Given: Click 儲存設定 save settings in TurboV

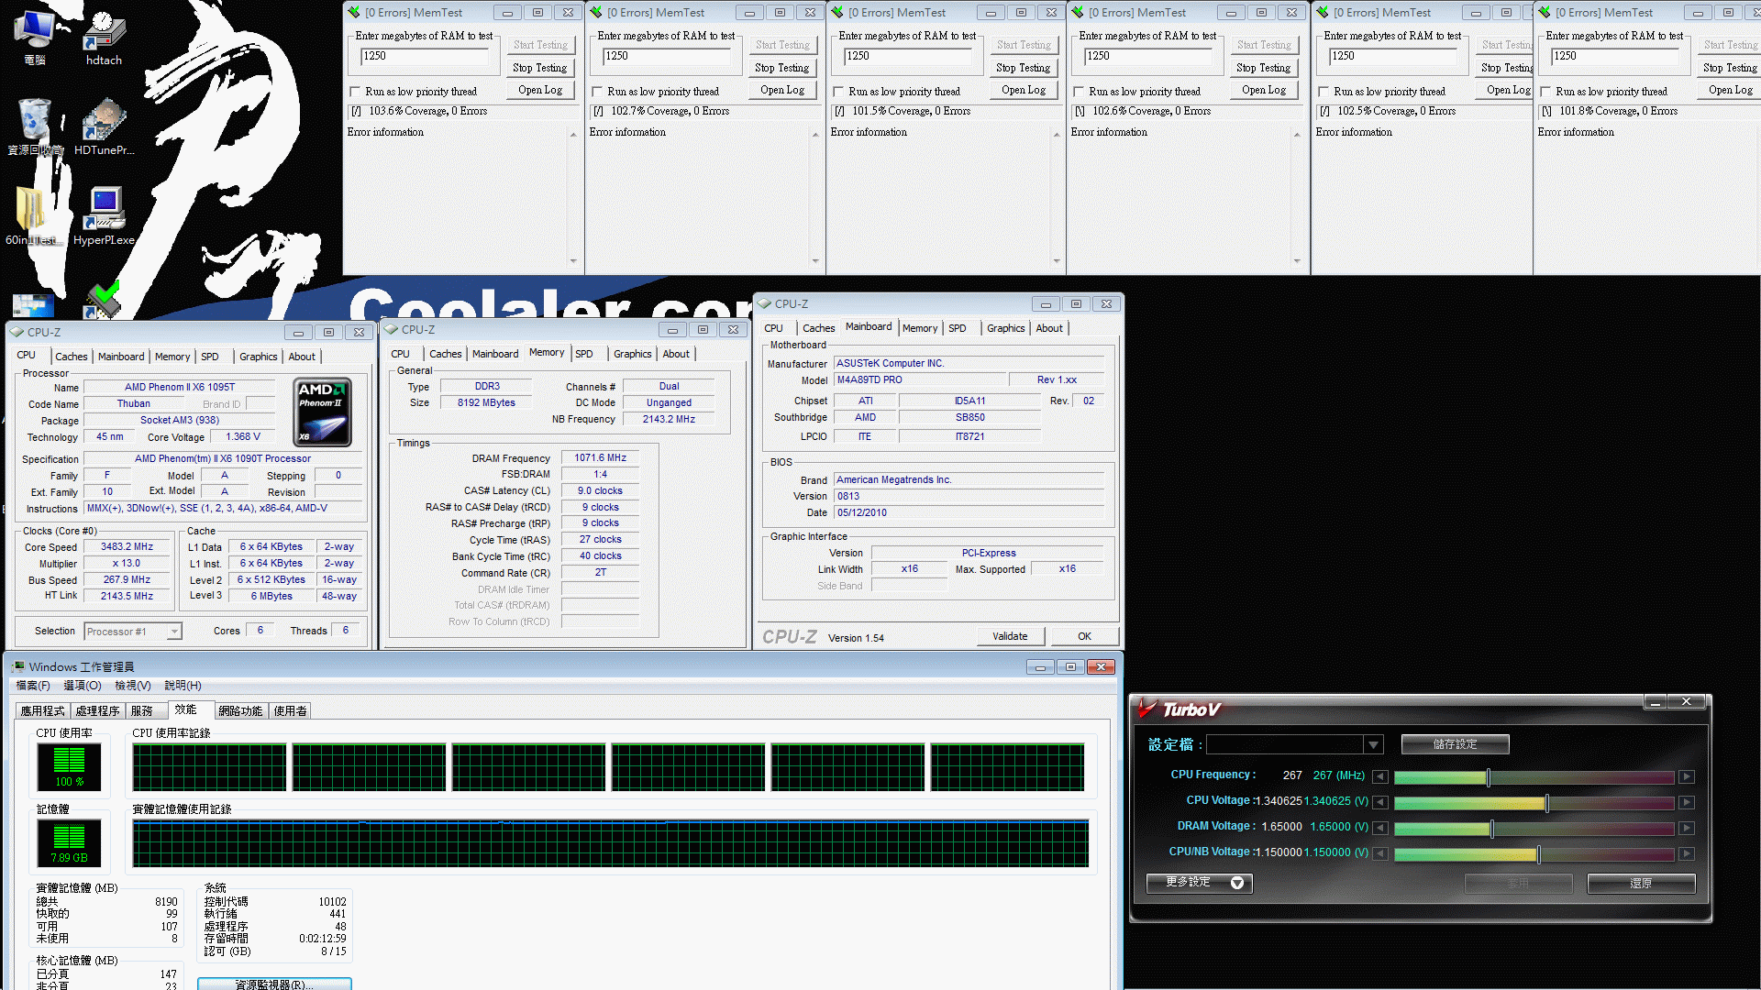Looking at the screenshot, I should tap(1455, 744).
